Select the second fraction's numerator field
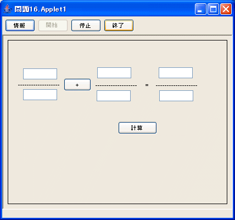This screenshot has height=220, width=235. click(114, 73)
